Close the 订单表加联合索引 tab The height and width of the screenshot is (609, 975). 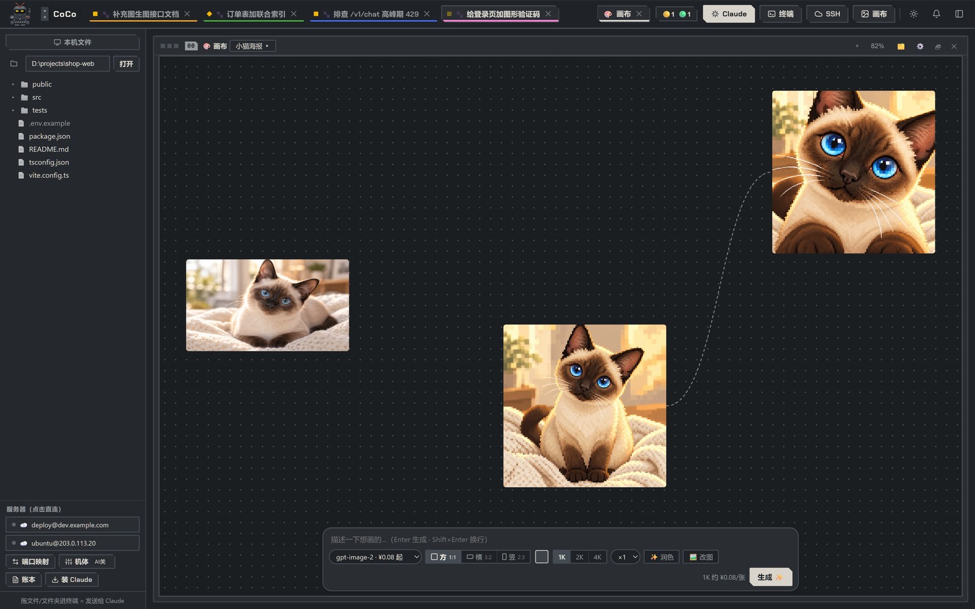pos(294,13)
